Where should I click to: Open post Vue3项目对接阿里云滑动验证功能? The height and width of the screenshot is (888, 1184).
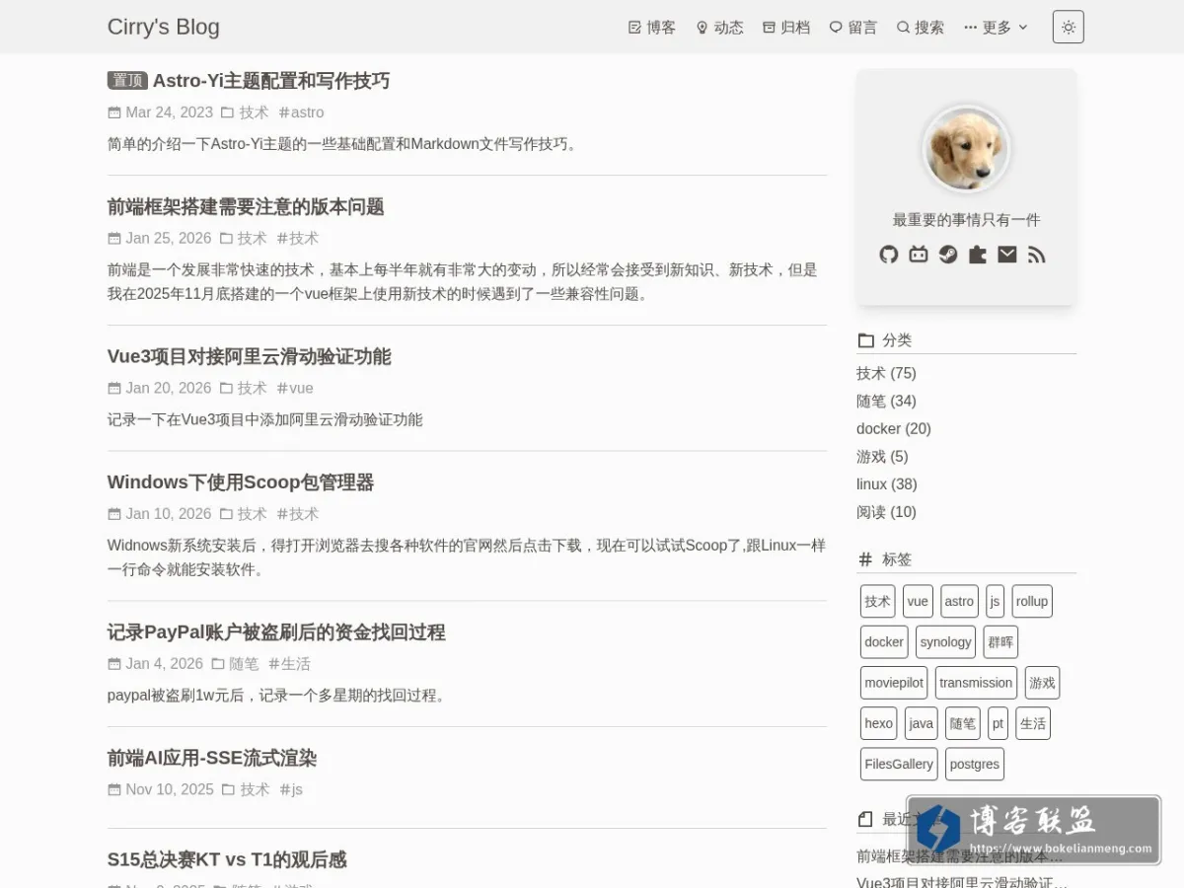[x=249, y=356]
